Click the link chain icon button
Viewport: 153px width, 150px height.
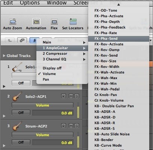[x=22, y=40]
